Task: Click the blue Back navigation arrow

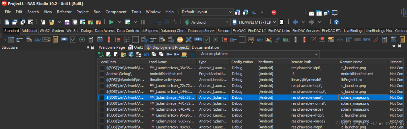Action: pyautogui.click(x=295, y=22)
